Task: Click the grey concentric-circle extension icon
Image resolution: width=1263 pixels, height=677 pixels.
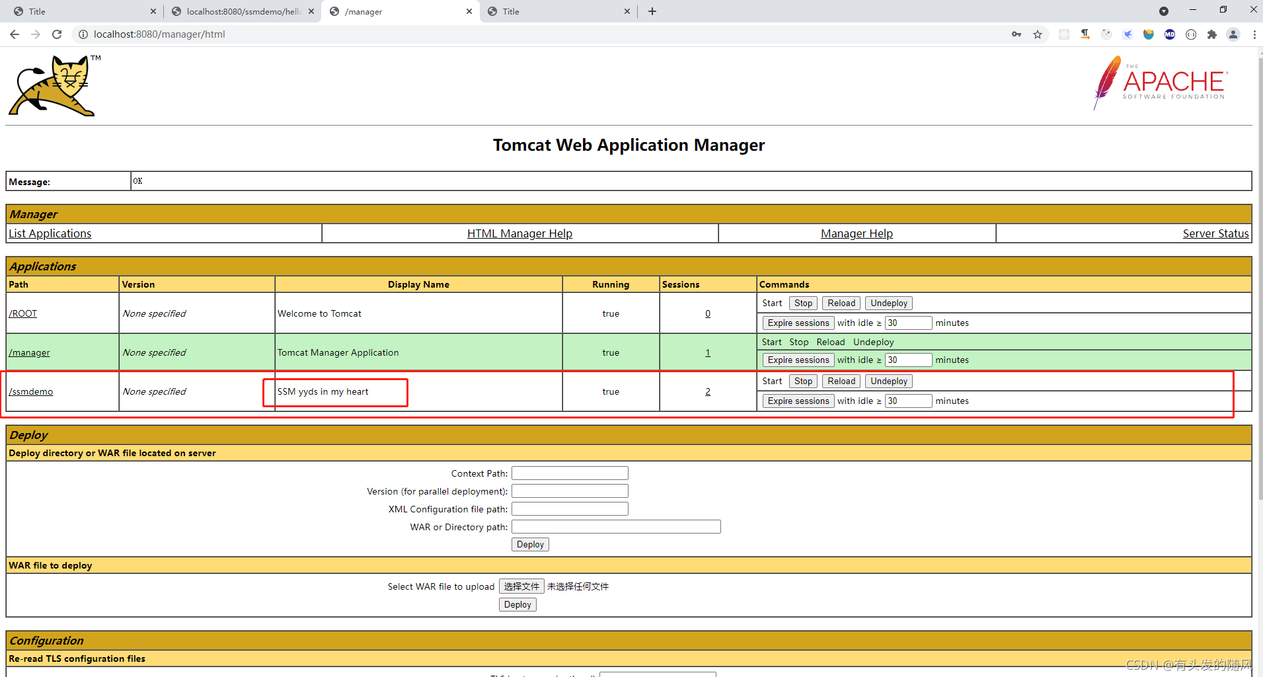Action: pyautogui.click(x=1106, y=34)
